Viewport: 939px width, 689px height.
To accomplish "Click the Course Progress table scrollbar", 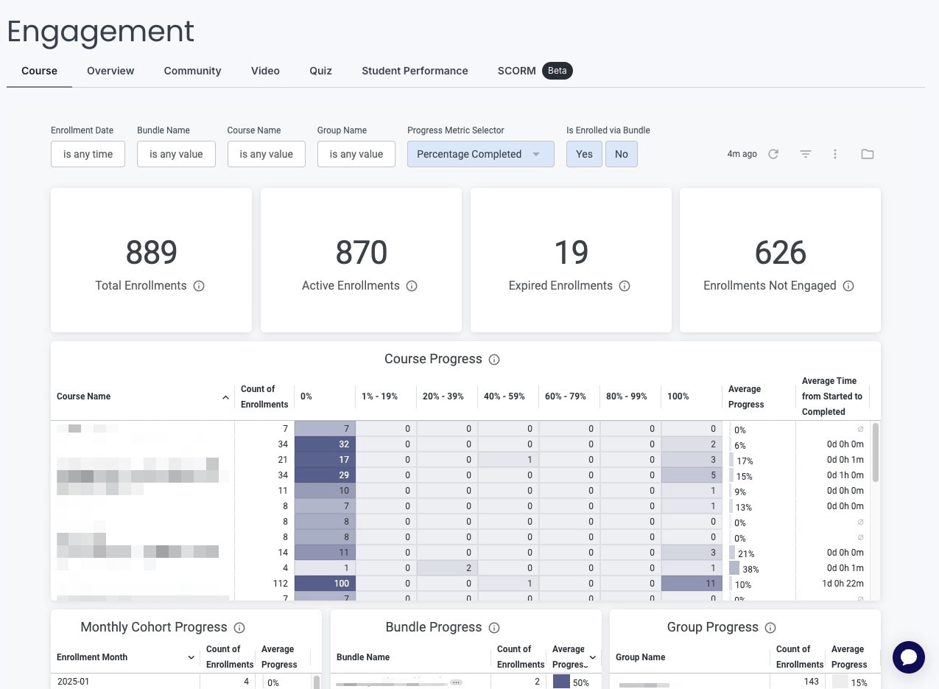I will 875,452.
